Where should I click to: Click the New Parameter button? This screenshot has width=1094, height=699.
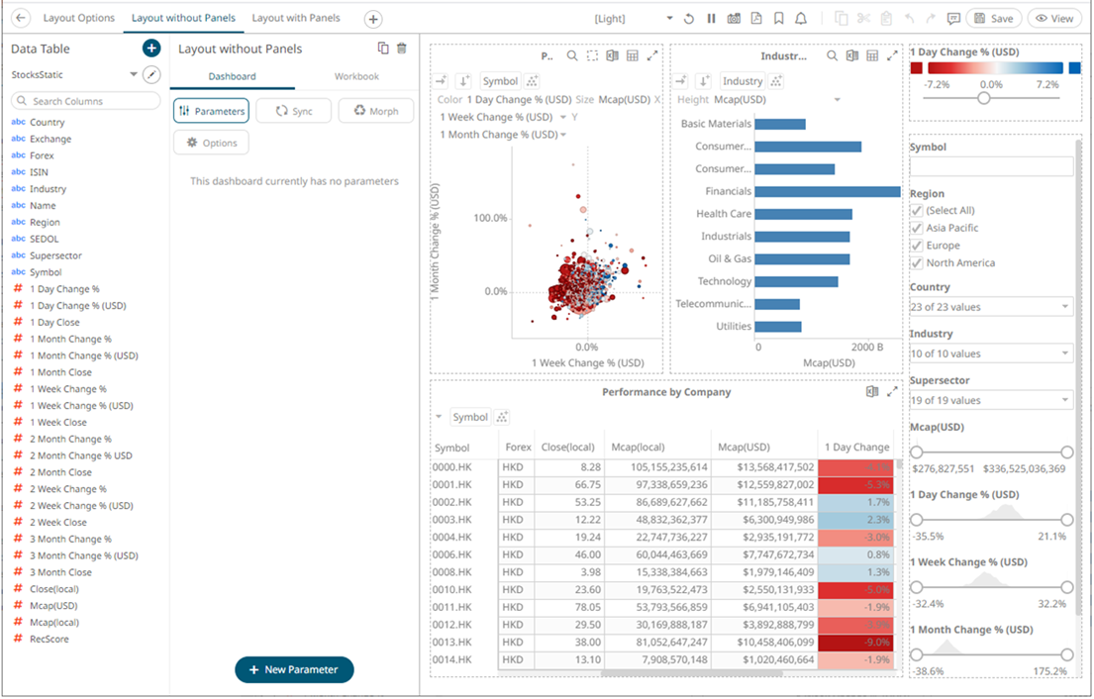294,669
